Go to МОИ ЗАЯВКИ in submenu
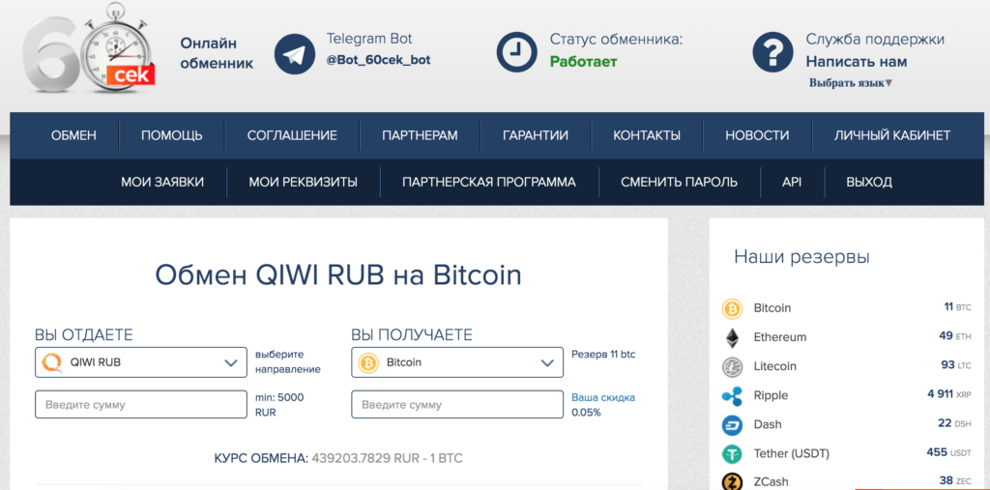 pos(161,182)
